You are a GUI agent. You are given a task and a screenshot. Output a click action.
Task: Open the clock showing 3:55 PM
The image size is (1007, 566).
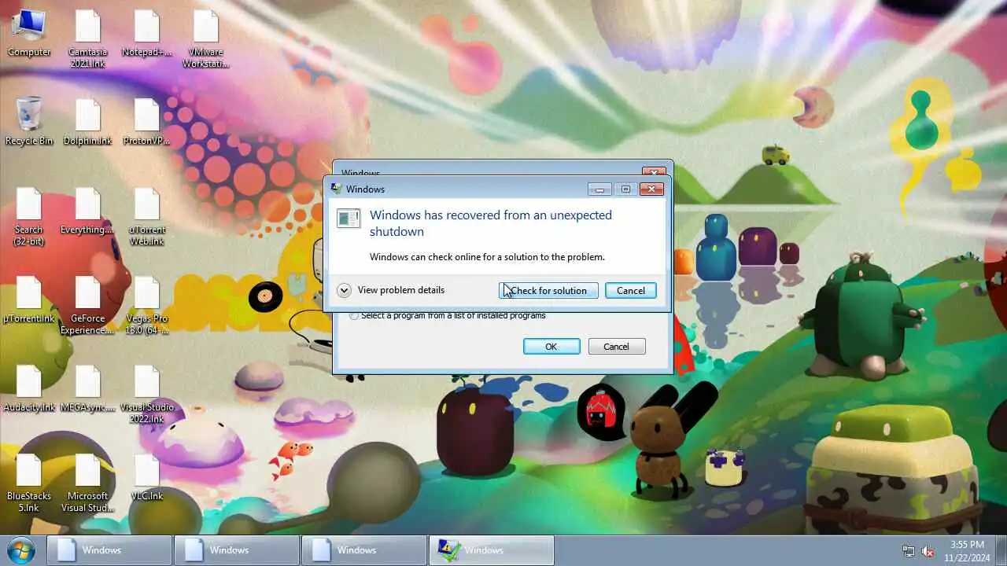[967, 550]
